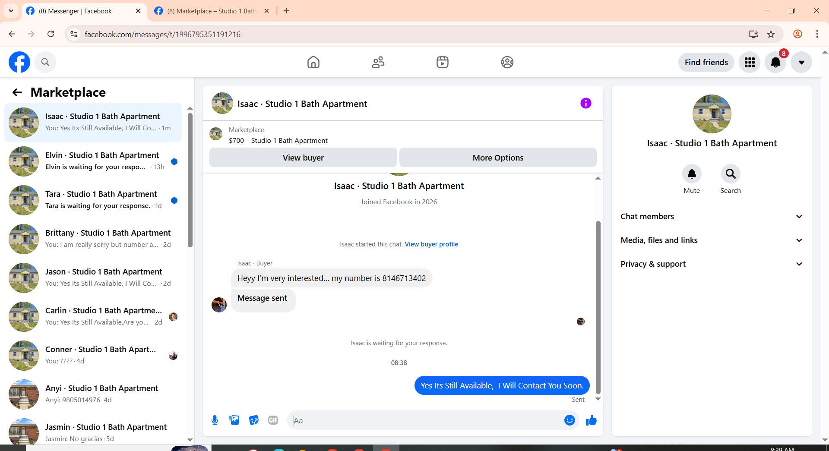Viewport: 829px width, 451px height.
Task: Click the large Isaac listing thumbnail
Action: 712,114
